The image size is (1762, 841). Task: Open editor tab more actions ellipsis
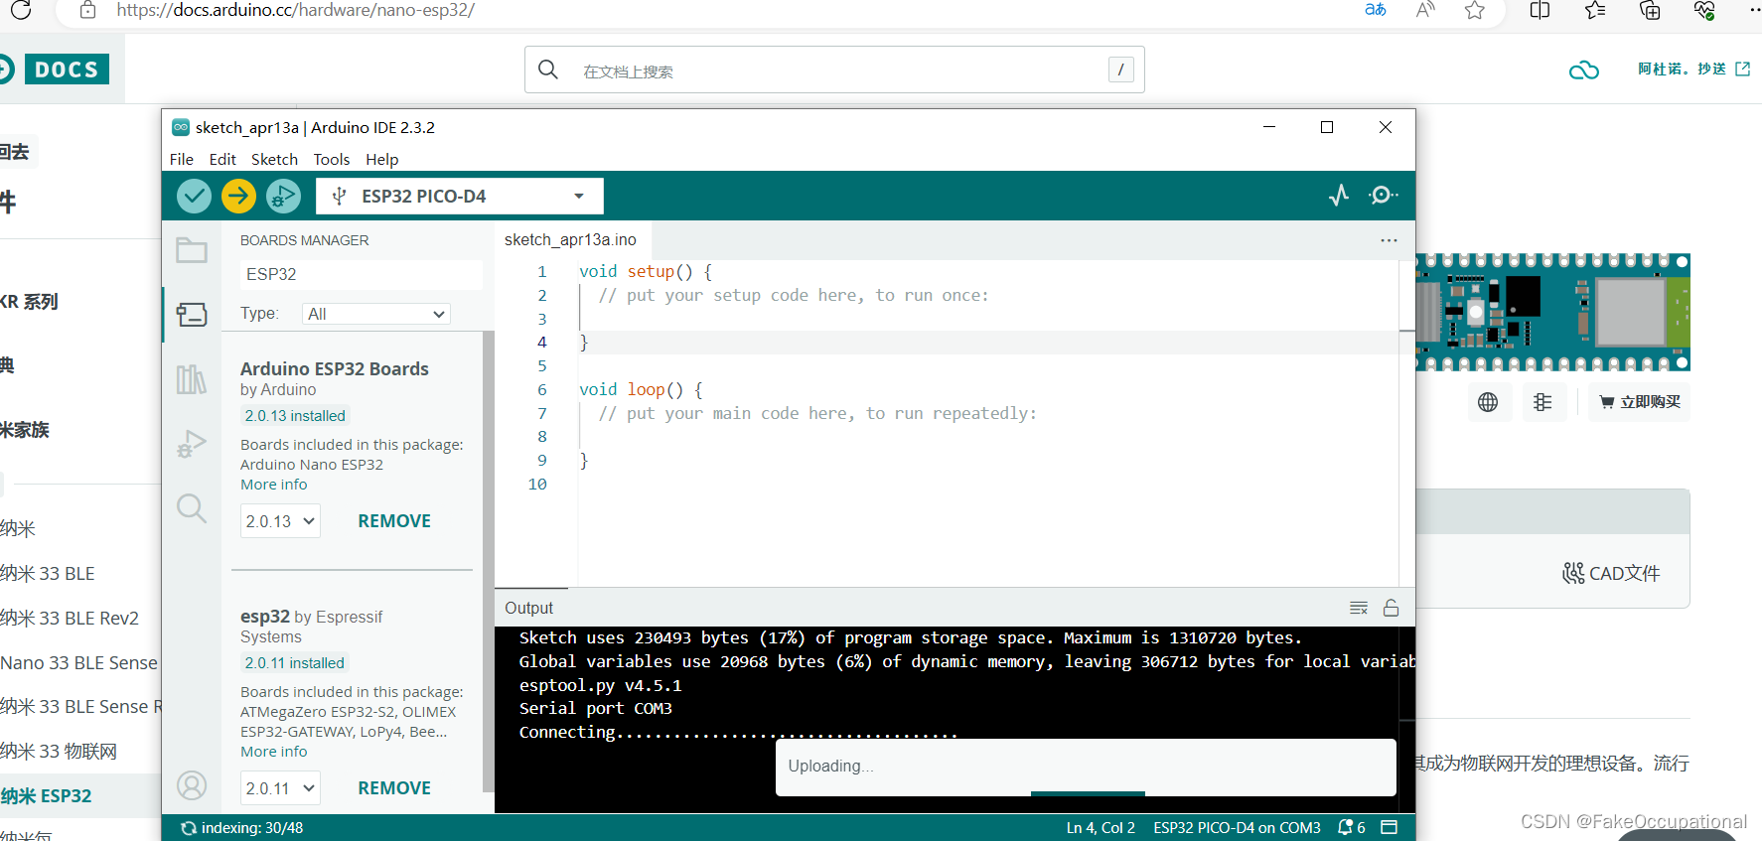pyautogui.click(x=1389, y=240)
